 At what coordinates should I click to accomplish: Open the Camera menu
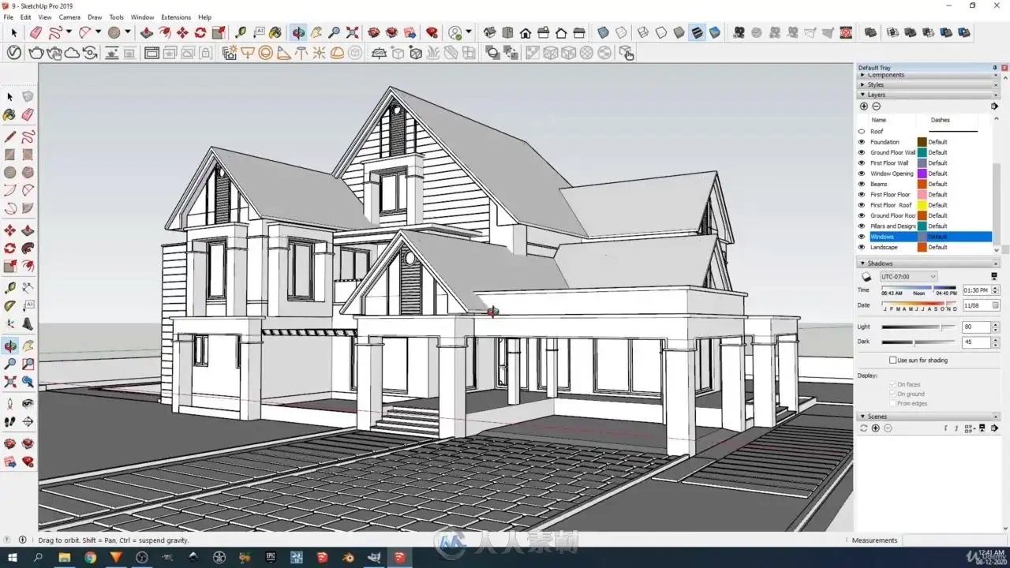(69, 17)
